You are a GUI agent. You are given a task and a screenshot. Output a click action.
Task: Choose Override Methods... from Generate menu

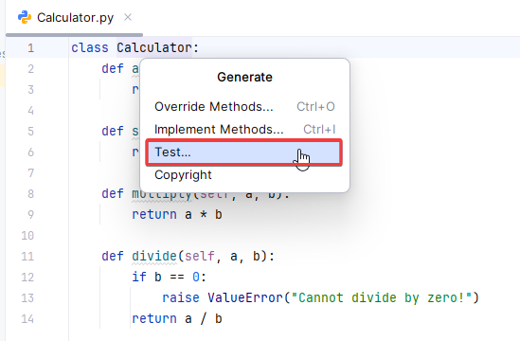pos(244,107)
